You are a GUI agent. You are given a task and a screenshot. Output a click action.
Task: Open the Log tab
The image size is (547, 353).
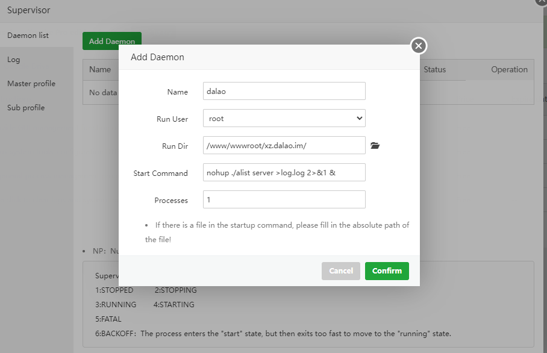pyautogui.click(x=14, y=60)
